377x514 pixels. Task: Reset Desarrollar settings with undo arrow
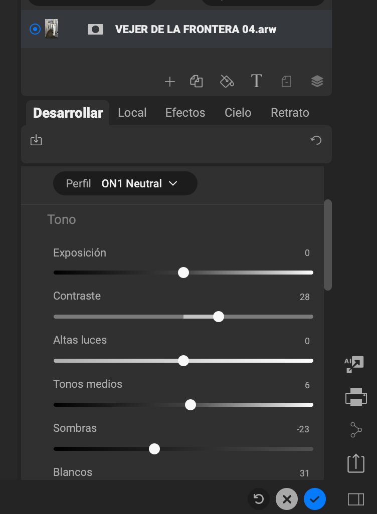[316, 140]
